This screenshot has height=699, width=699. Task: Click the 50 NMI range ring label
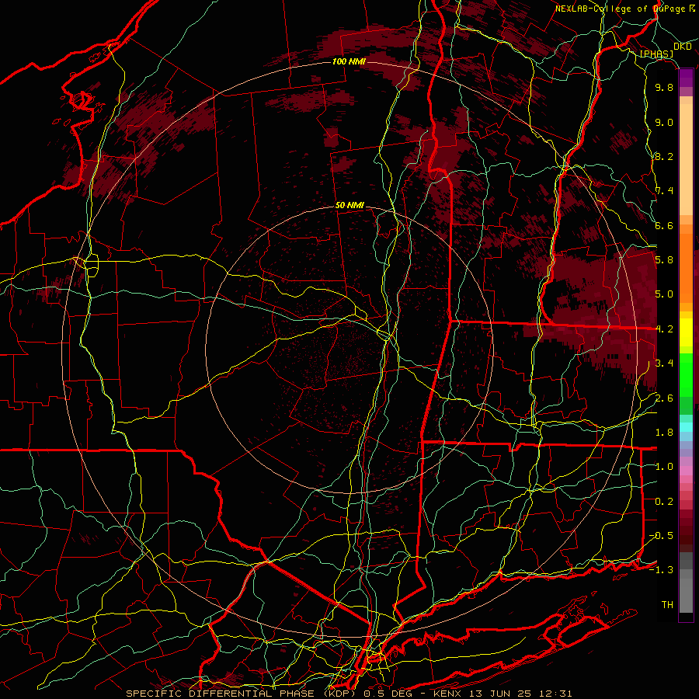pyautogui.click(x=349, y=206)
